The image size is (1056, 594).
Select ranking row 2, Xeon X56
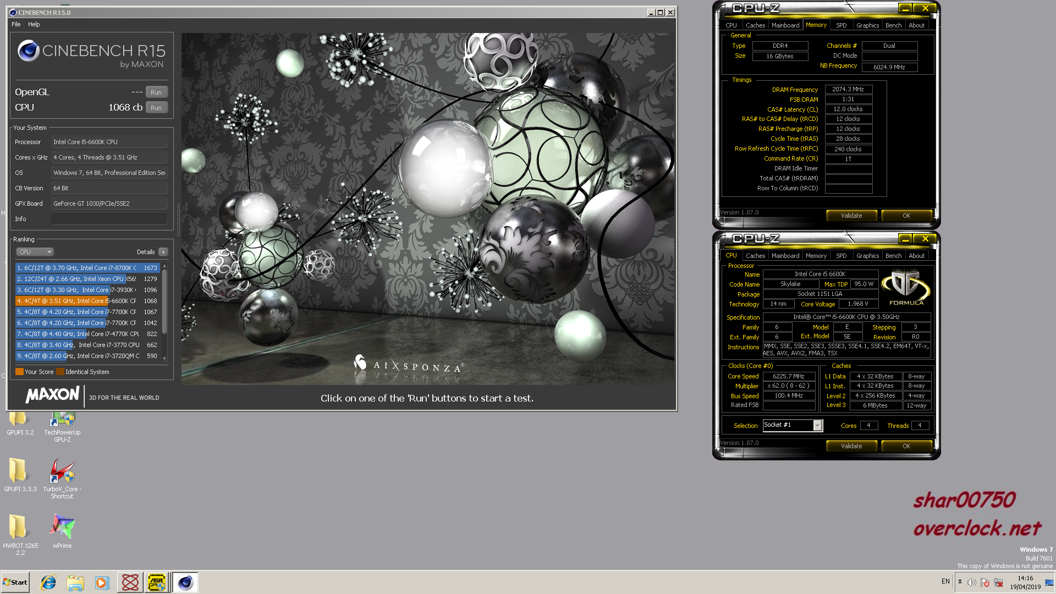point(87,279)
